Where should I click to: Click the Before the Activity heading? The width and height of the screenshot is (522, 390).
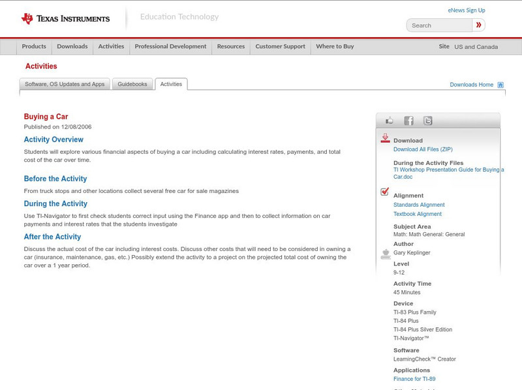coord(55,179)
